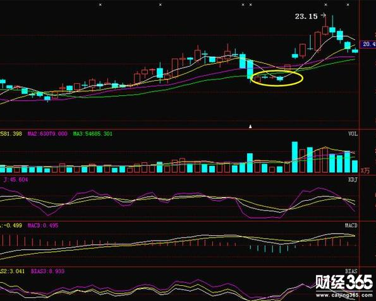Click the S2:3.041 bias value readout
376x301 pixels.
click(12, 271)
